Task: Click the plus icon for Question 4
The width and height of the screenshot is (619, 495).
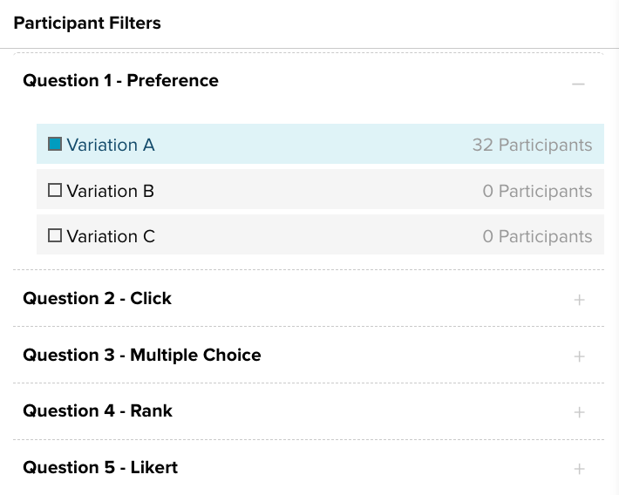Action: tap(579, 412)
